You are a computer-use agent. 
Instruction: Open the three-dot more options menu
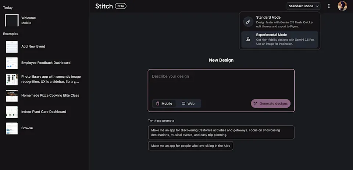(329, 6)
